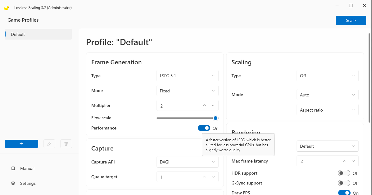The width and height of the screenshot is (372, 195).
Task: Click the Capture API label
Action: tap(103, 162)
